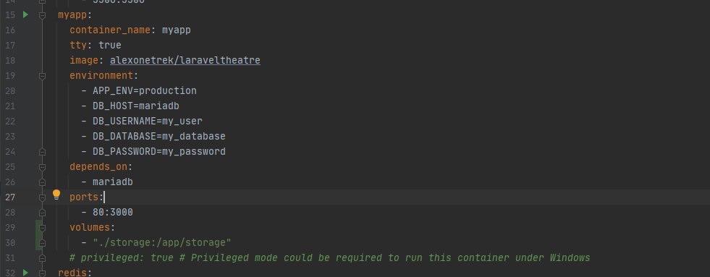Toggle fold marker on the redis line
The width and height of the screenshot is (710, 277).
[x=42, y=273]
